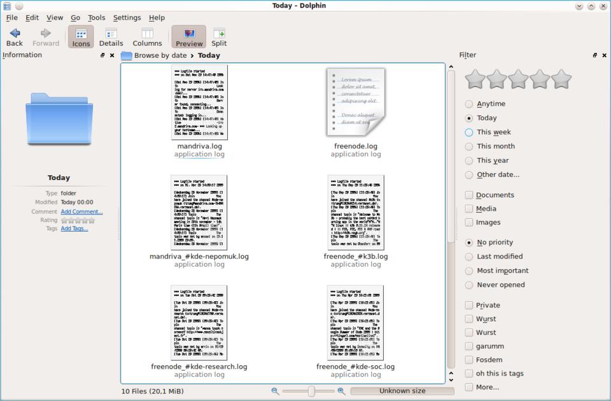Float the Filter panel
Screen dimensions: 611x401
(x=595, y=55)
